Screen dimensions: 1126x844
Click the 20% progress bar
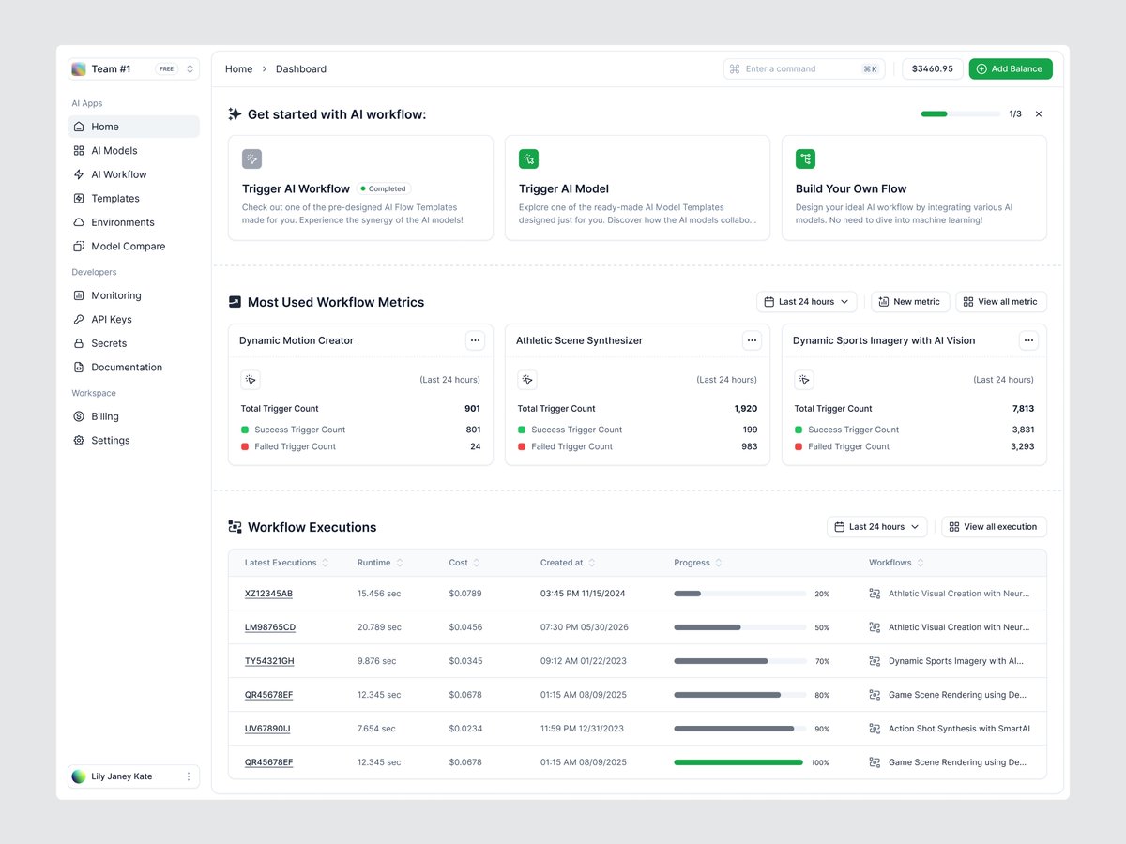739,594
